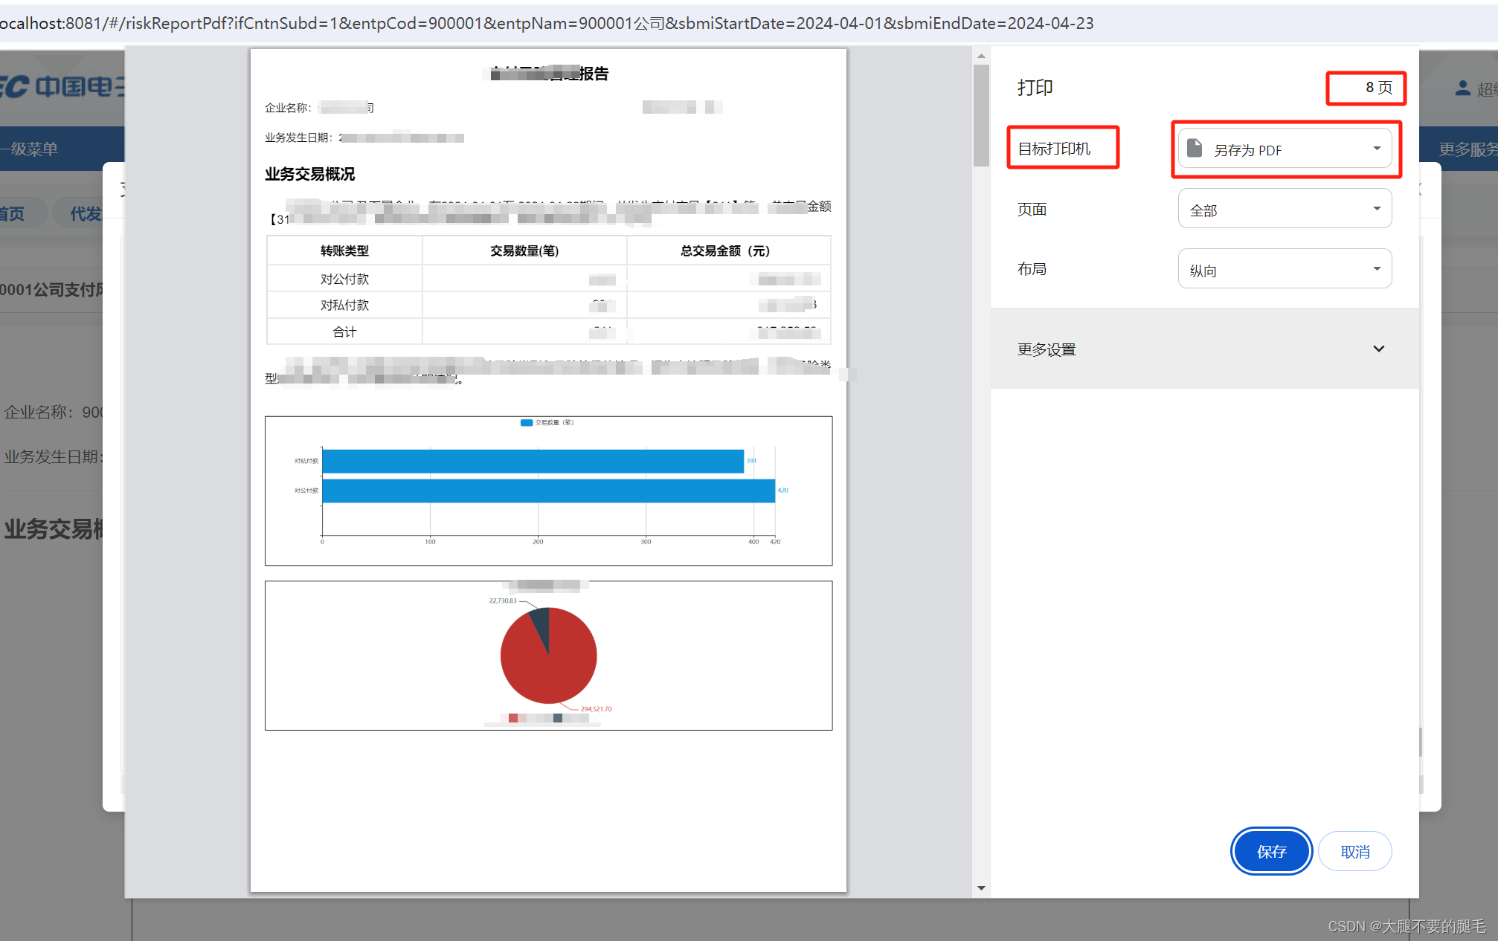Click the 布局 label in print dialog
The height and width of the screenshot is (941, 1498).
point(1032,268)
